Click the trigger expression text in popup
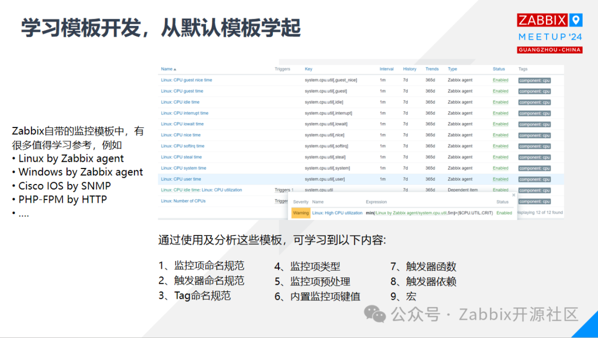This screenshot has height=338, width=598. pyautogui.click(x=429, y=213)
